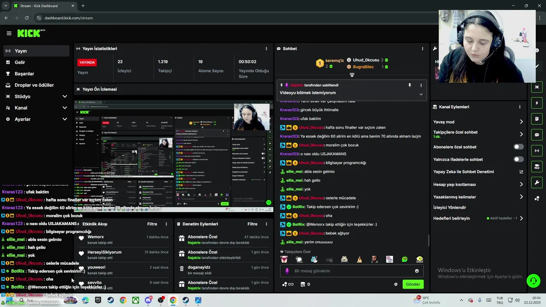
Task: Click the green headset support bubble
Action: coord(533,281)
